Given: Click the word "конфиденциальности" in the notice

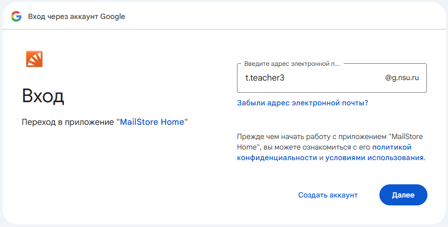Looking at the screenshot, I should [x=277, y=157].
